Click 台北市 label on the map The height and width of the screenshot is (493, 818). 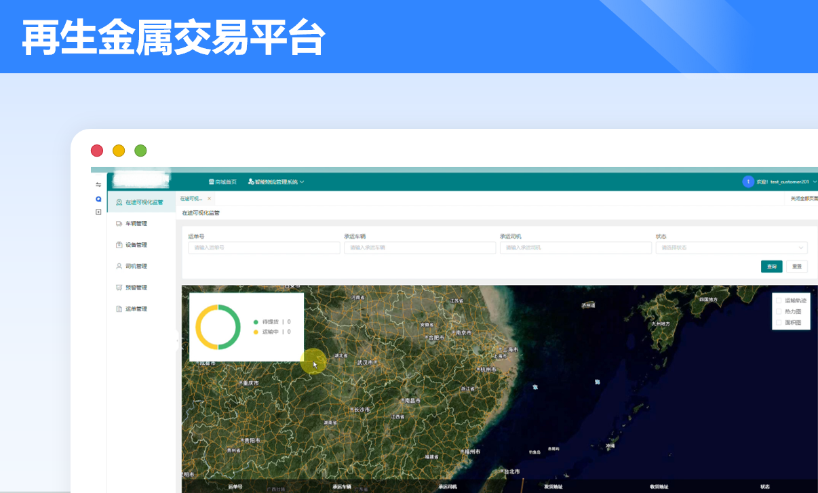[511, 471]
